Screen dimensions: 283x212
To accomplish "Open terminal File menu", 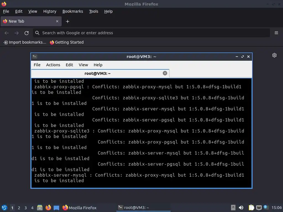I will 37,65.
